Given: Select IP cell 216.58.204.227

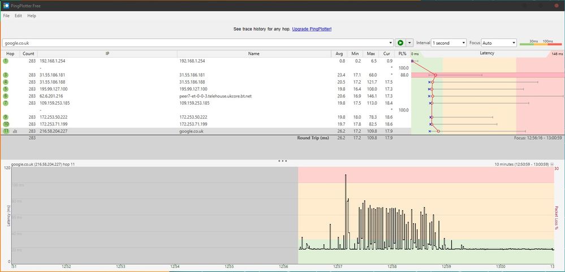Looking at the screenshot, I should (x=53, y=131).
